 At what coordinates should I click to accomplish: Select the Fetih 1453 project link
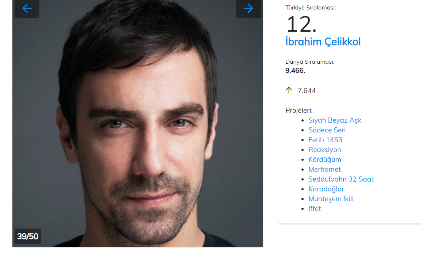pyautogui.click(x=325, y=140)
